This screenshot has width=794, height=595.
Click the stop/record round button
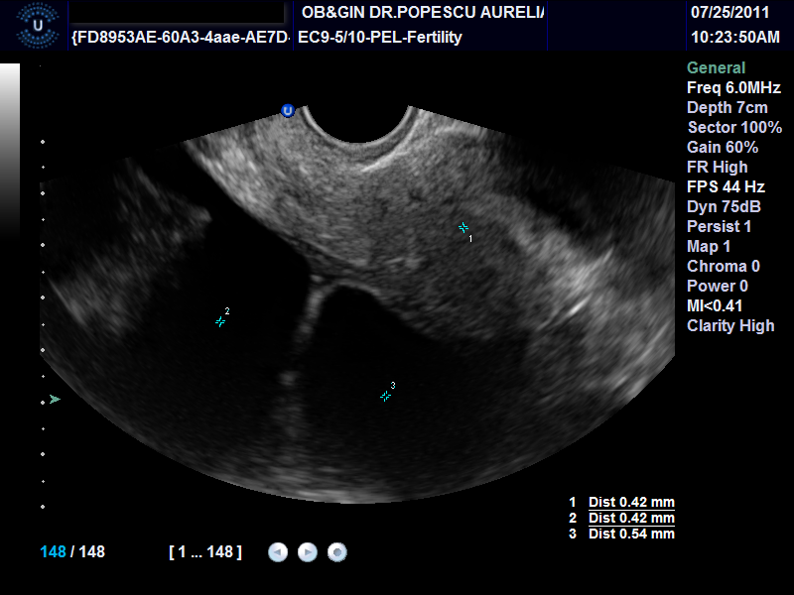(x=337, y=552)
